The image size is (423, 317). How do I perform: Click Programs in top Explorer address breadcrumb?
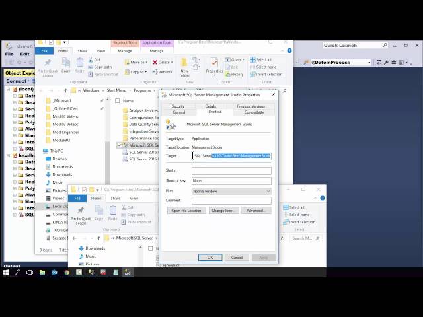coord(142,90)
